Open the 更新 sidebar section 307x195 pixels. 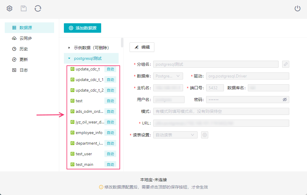pos(29,60)
